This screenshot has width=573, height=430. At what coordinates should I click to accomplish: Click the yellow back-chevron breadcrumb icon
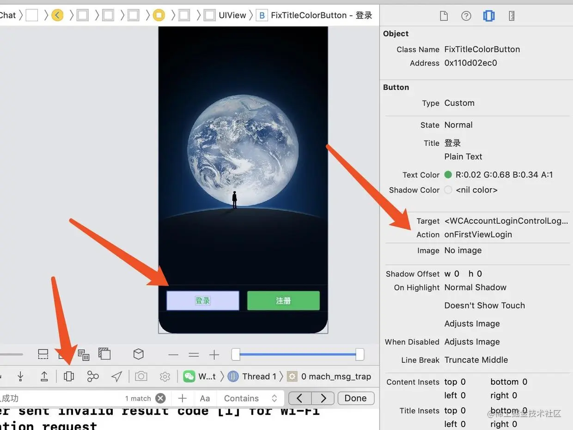[57, 15]
